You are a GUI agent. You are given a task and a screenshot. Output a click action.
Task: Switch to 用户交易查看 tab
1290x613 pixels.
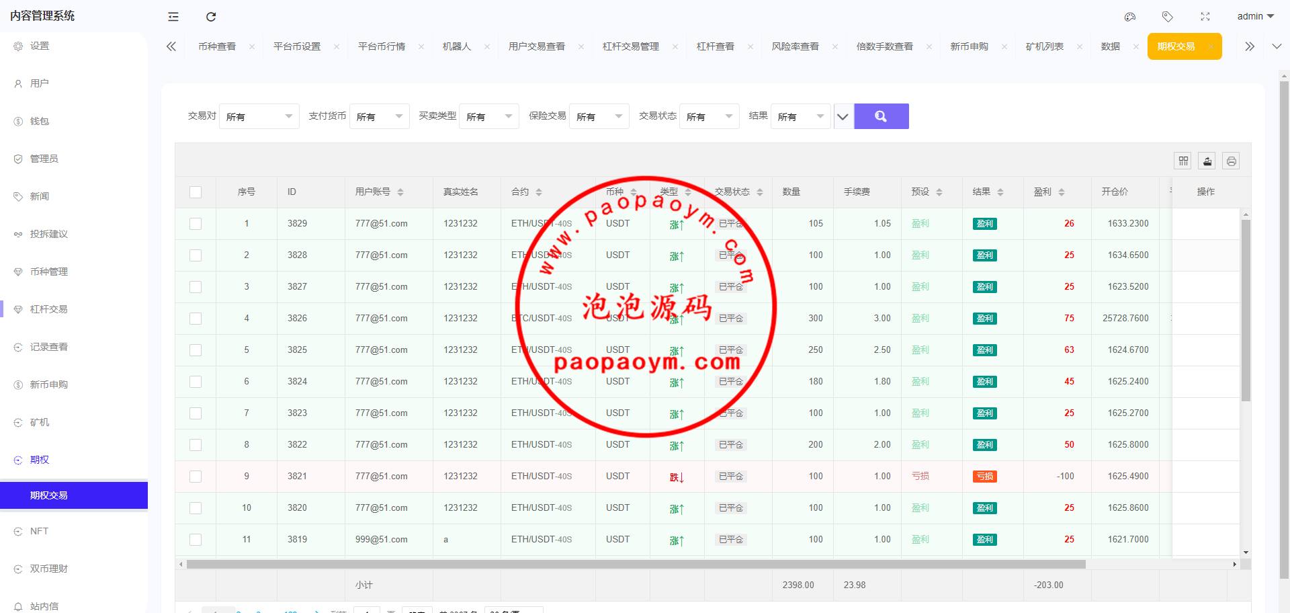pyautogui.click(x=537, y=46)
